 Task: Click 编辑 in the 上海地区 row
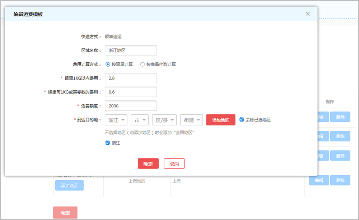(x=319, y=180)
